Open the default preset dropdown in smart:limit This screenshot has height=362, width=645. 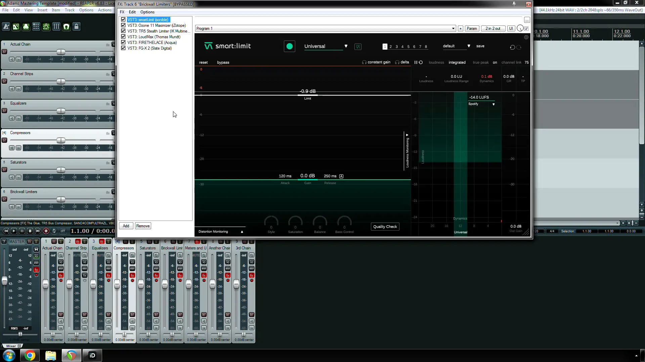[x=456, y=46]
